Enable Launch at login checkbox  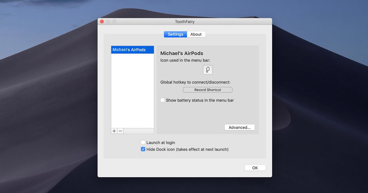pyautogui.click(x=143, y=142)
